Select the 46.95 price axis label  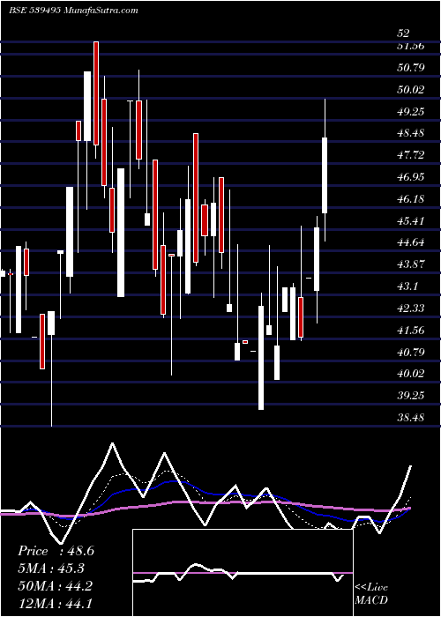[x=411, y=177]
